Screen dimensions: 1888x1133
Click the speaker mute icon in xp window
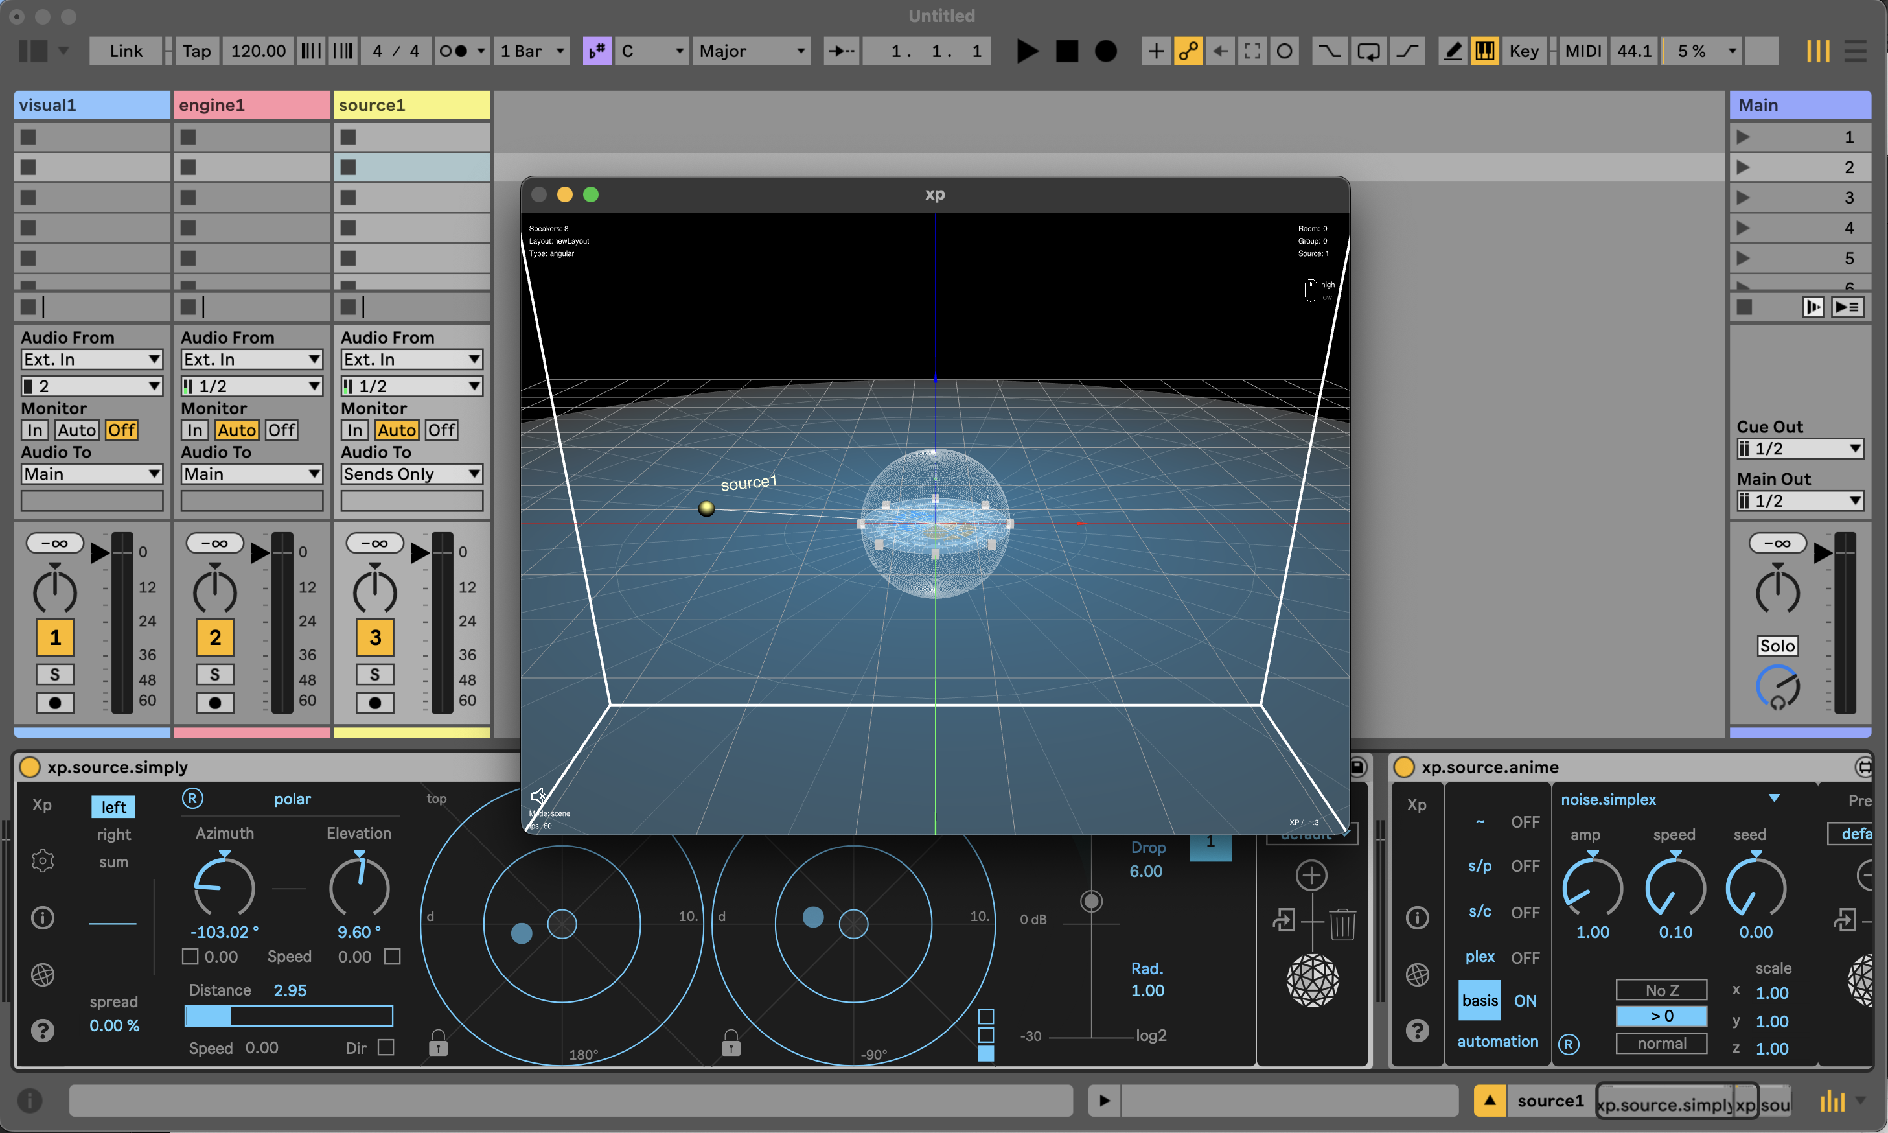coord(538,795)
